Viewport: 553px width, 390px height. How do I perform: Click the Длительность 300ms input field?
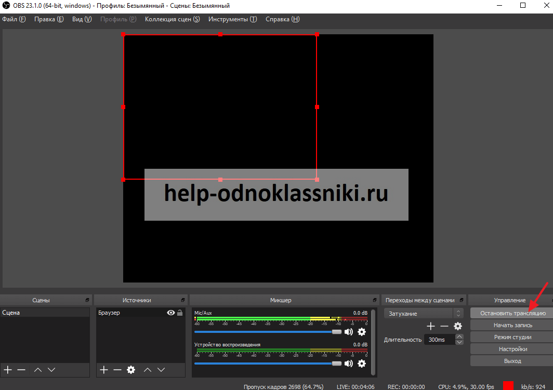tap(440, 340)
